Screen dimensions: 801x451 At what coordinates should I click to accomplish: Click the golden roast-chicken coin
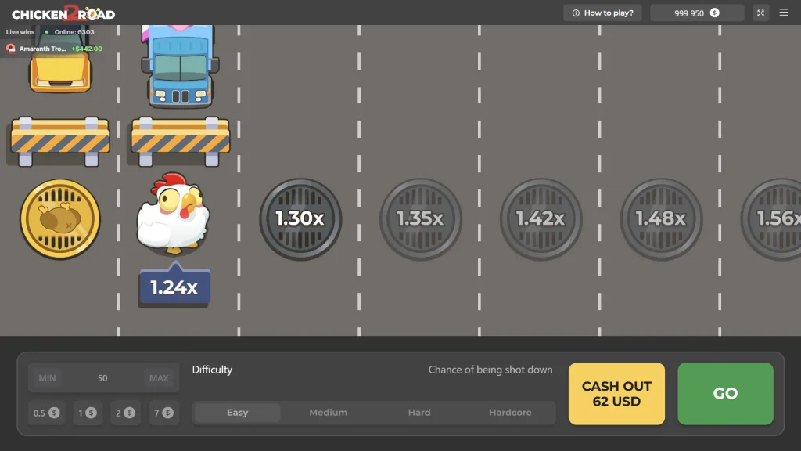tap(59, 219)
